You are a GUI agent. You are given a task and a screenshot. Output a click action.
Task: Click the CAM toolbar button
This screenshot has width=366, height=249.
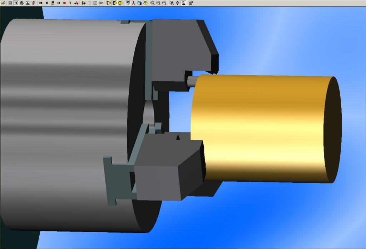pos(101,3)
